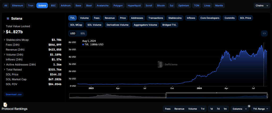
Task: Enable the Stablecoins chart overlay
Action: [175, 18]
